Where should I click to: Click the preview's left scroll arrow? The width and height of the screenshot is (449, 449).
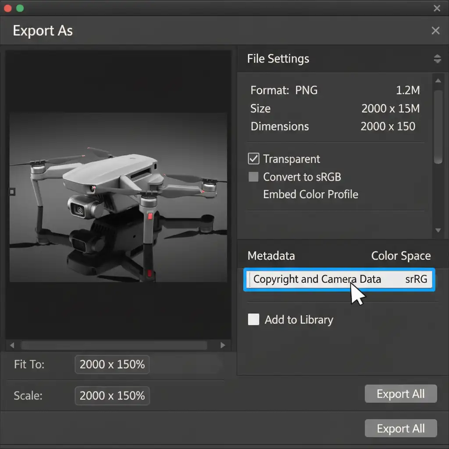12,346
